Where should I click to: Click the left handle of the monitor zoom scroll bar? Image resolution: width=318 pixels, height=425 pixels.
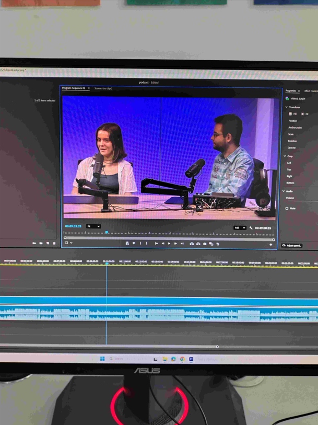pos(65,238)
